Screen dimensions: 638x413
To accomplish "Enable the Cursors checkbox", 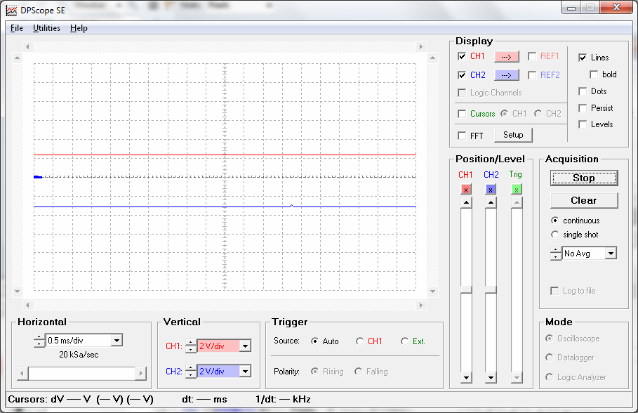I will [x=462, y=114].
